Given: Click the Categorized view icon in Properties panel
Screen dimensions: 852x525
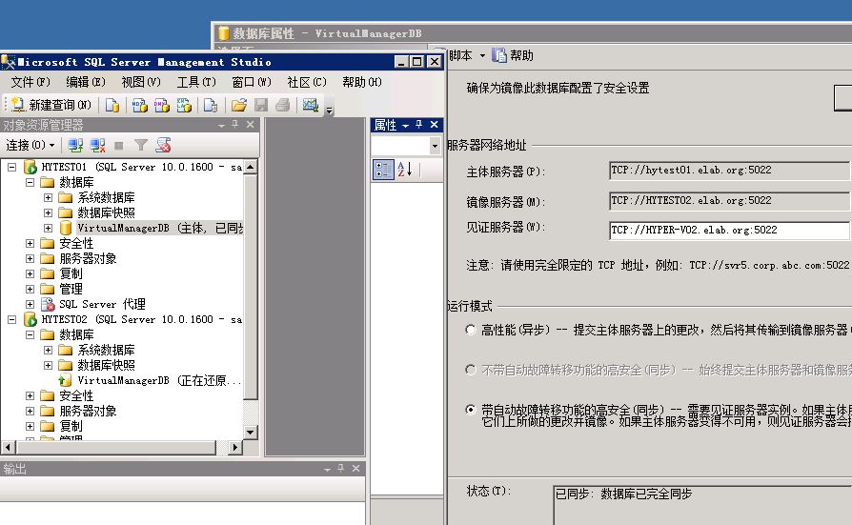Looking at the screenshot, I should (x=383, y=170).
